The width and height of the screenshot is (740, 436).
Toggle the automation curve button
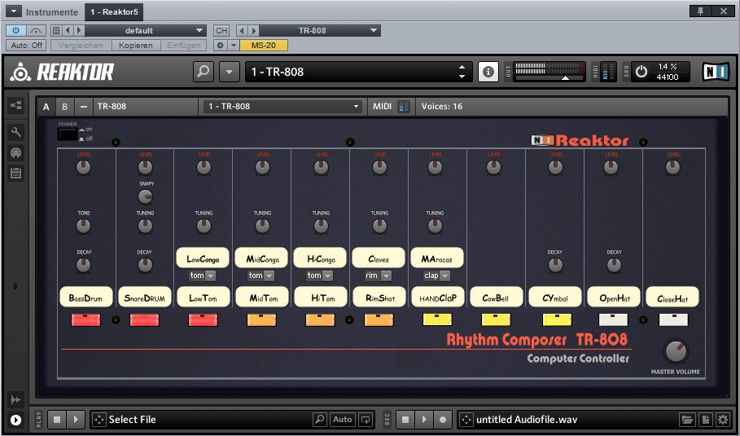[x=35, y=31]
